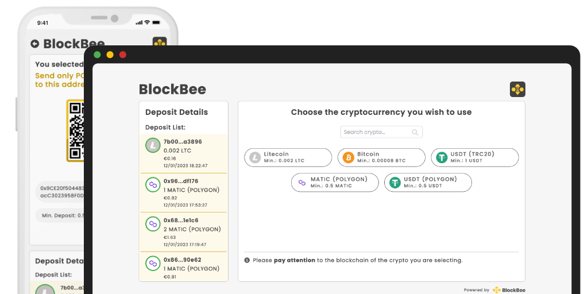Image resolution: width=588 pixels, height=294 pixels.
Task: Click the info icon beside the attention notice
Action: [x=247, y=260]
